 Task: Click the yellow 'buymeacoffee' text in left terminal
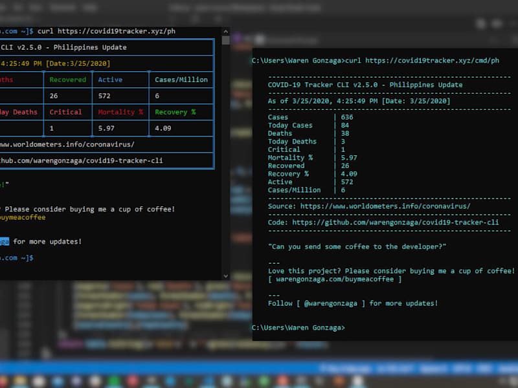[x=23, y=217]
